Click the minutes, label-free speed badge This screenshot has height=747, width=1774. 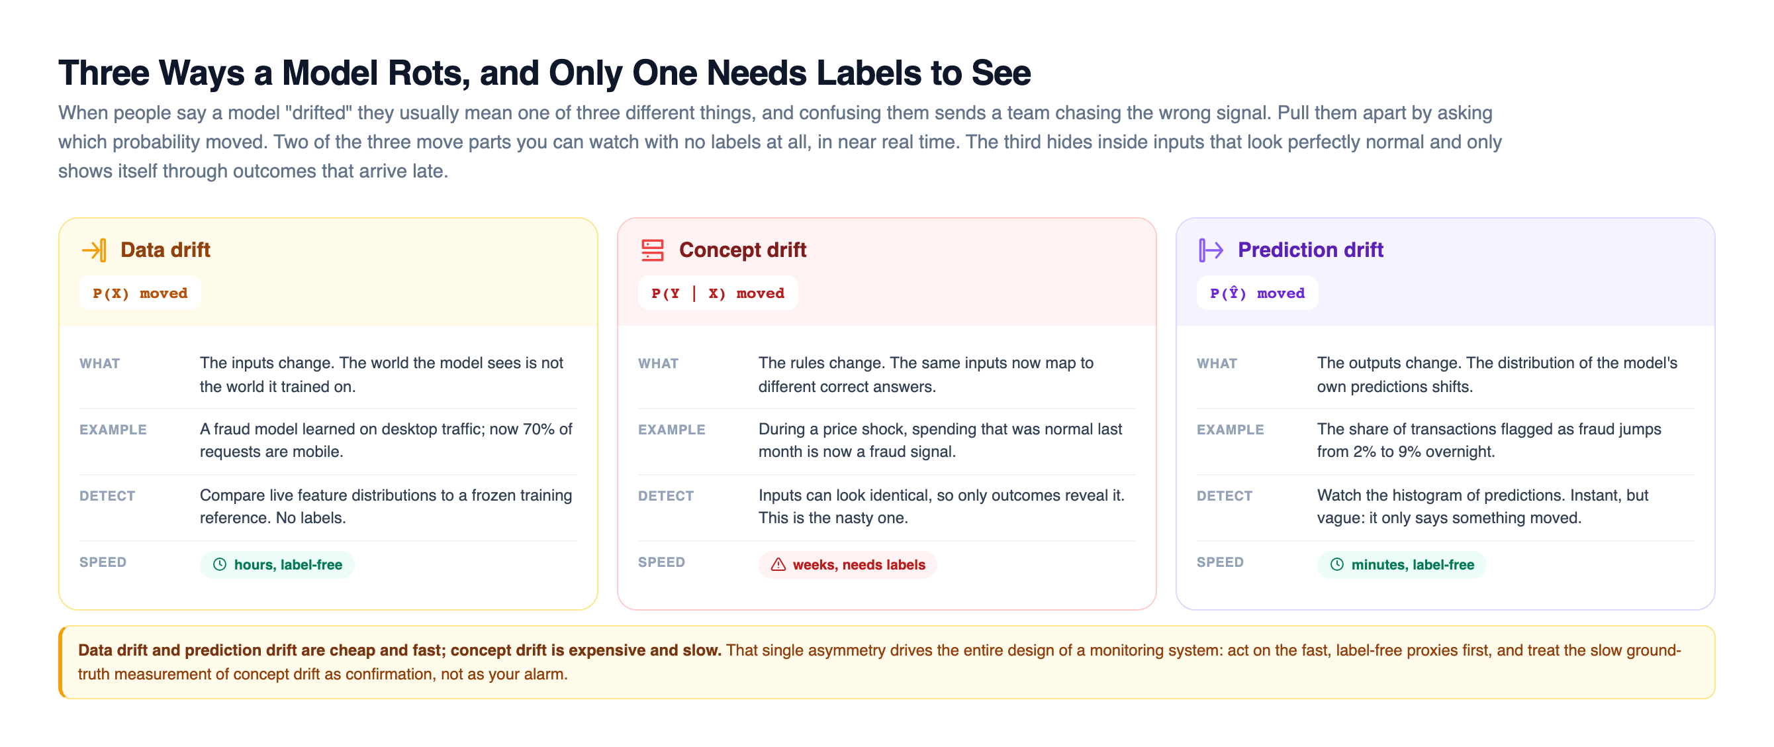click(x=1401, y=564)
